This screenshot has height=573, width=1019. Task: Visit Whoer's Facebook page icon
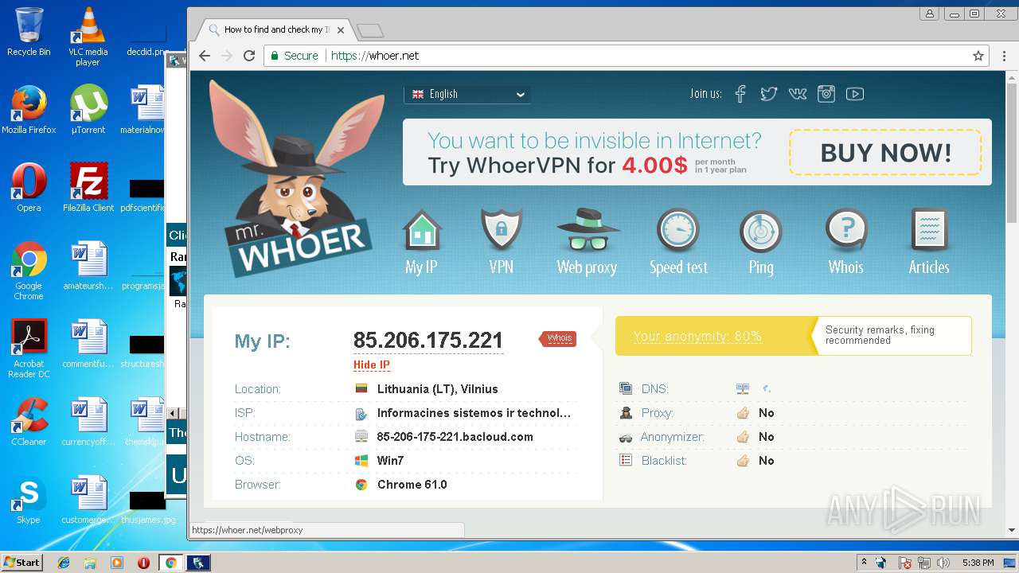[x=740, y=94]
